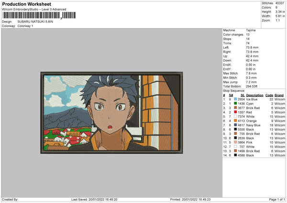Screen dimensions: 287x203
Task: Click 'Ice Blue' description in row 1
Action: point(252,99)
